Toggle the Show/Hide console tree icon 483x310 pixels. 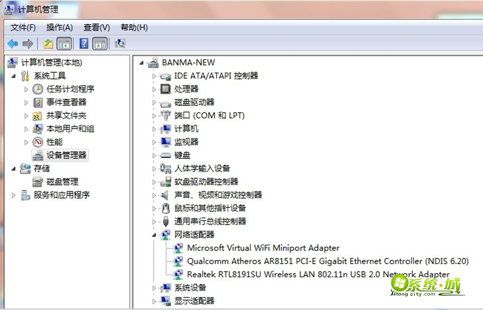click(x=64, y=44)
